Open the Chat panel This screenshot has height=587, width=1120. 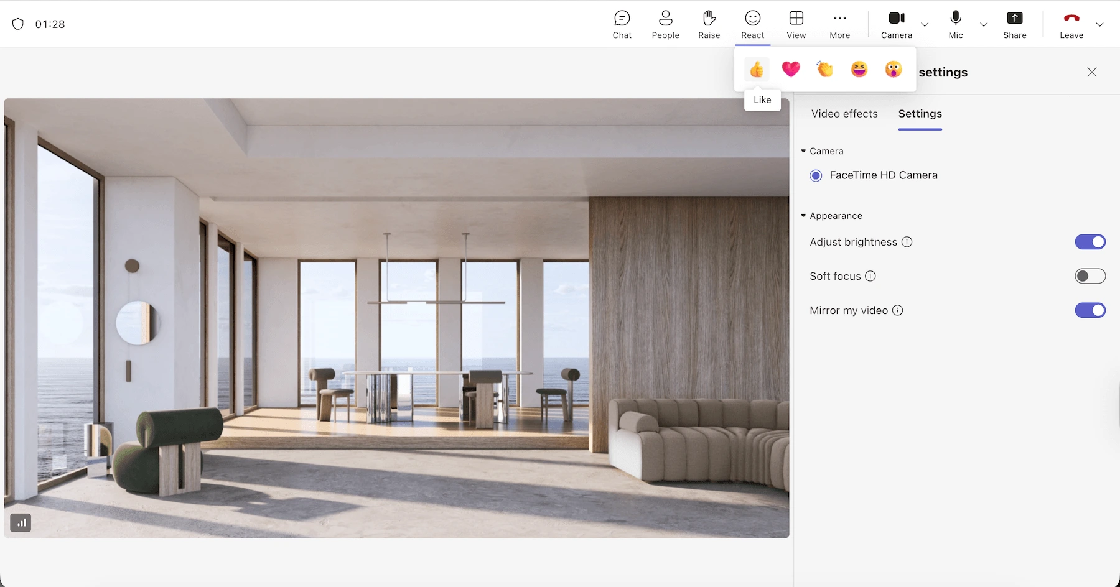[x=622, y=24]
